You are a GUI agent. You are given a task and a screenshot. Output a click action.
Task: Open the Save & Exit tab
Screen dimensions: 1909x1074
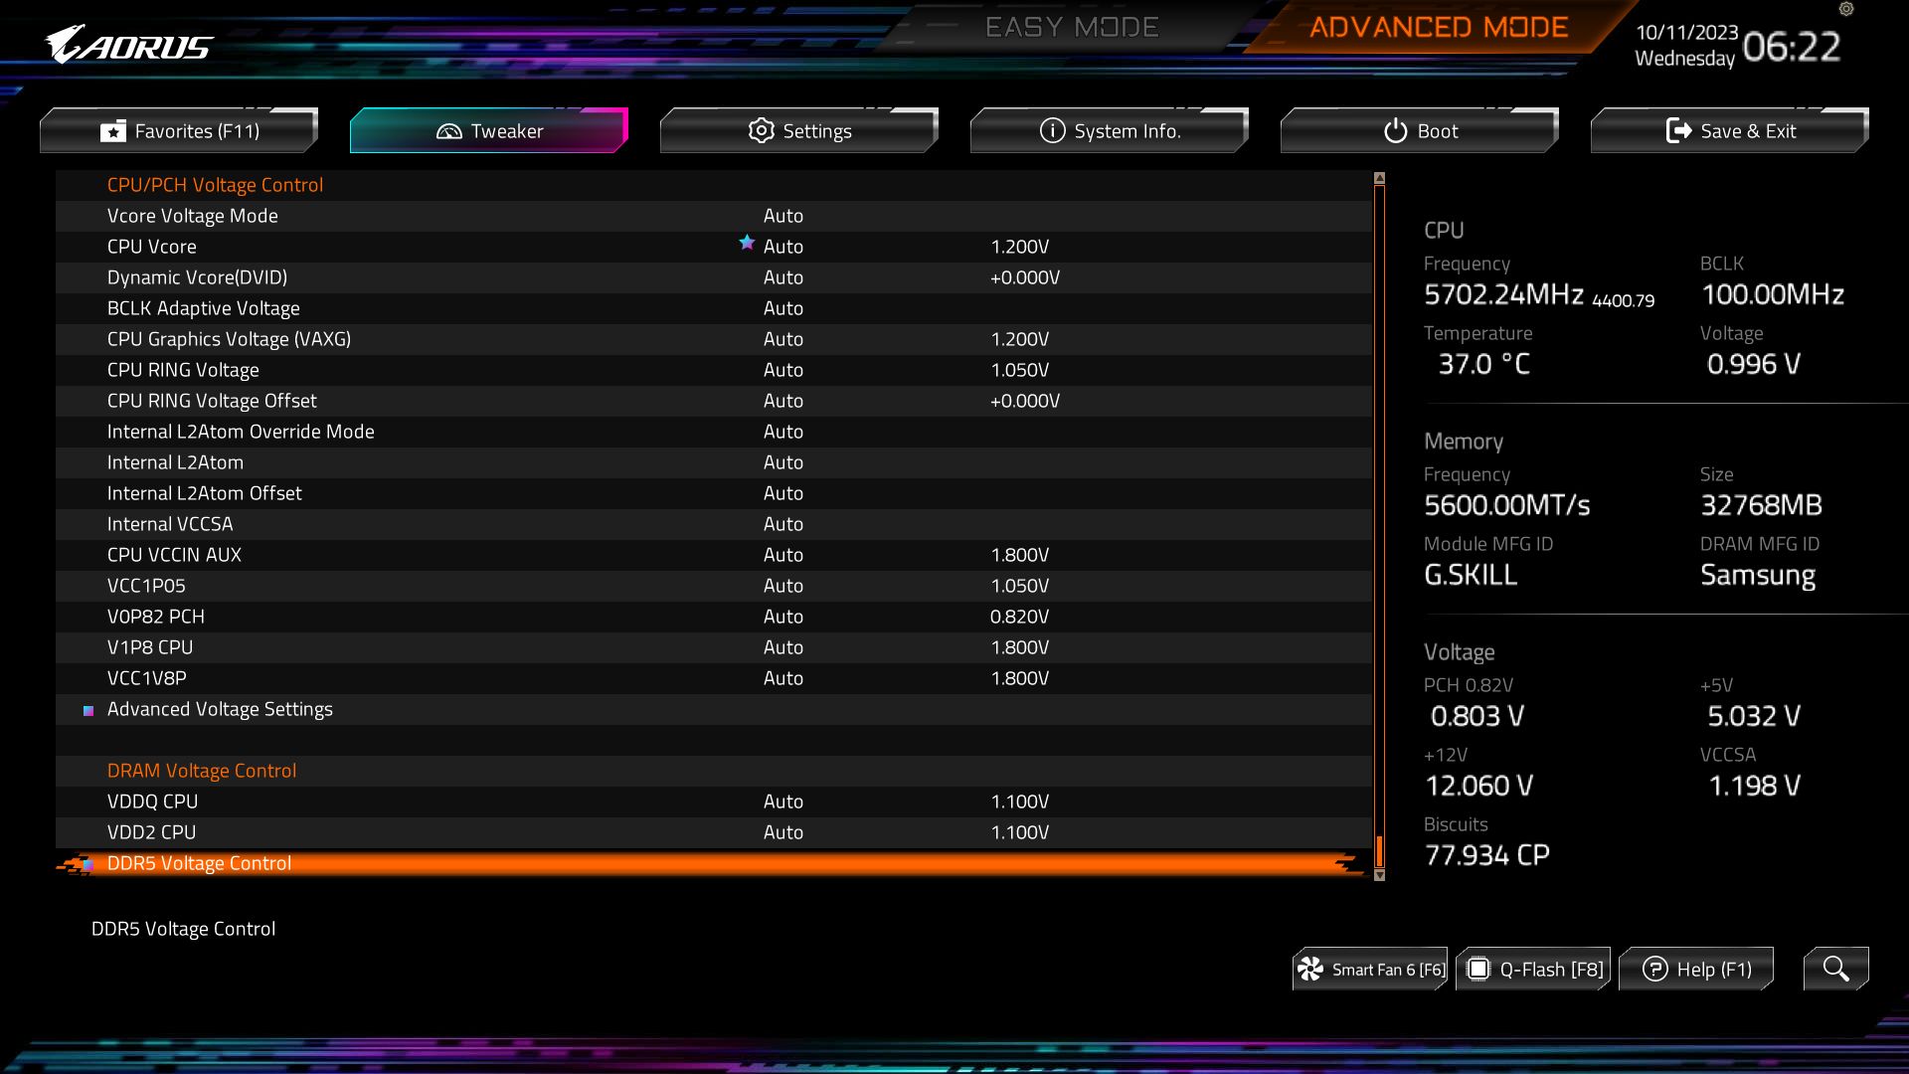1730,130
